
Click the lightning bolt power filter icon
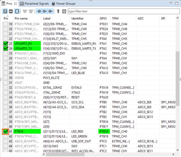58,11
